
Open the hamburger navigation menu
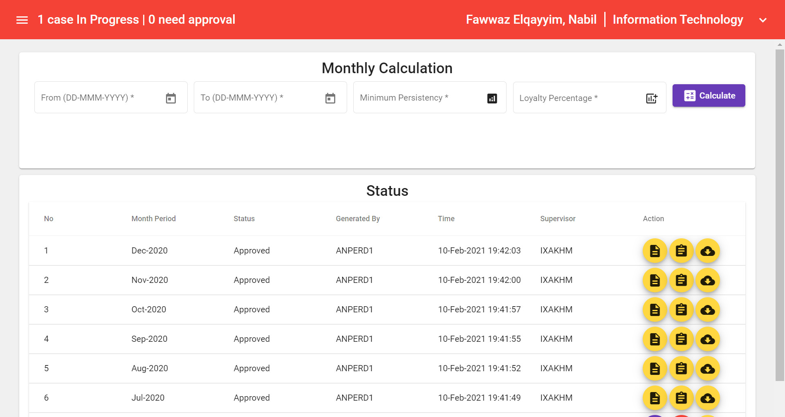[22, 20]
